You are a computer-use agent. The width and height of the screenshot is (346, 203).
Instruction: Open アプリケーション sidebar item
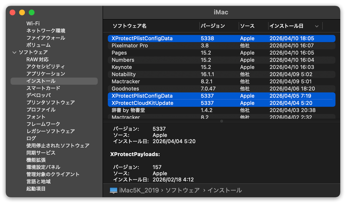pos(46,74)
